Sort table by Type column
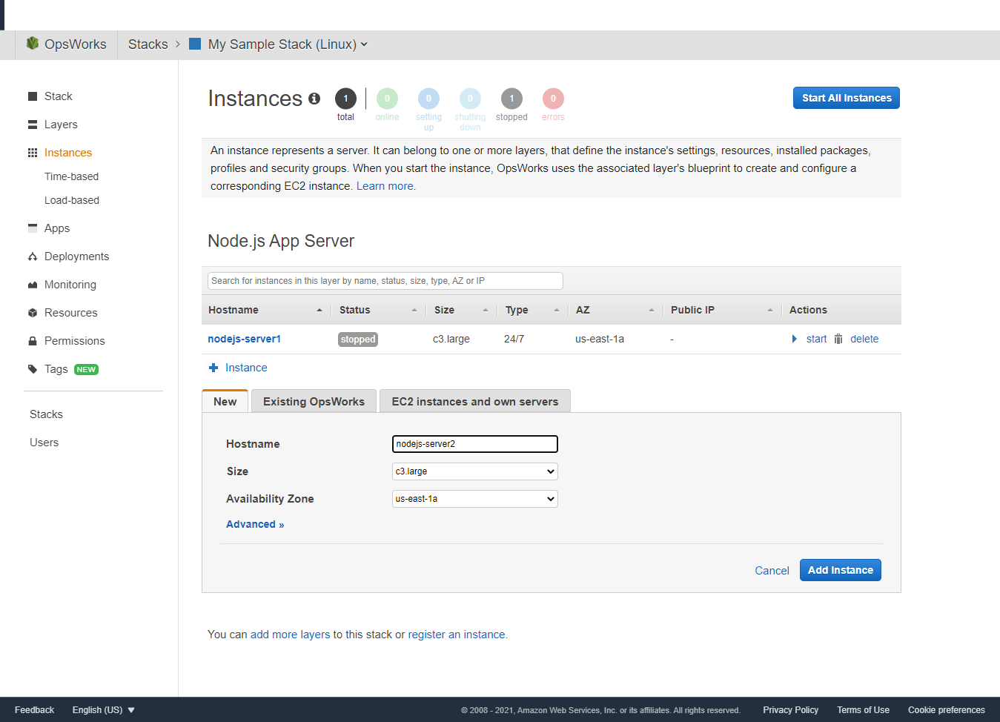1000x722 pixels. [532, 310]
